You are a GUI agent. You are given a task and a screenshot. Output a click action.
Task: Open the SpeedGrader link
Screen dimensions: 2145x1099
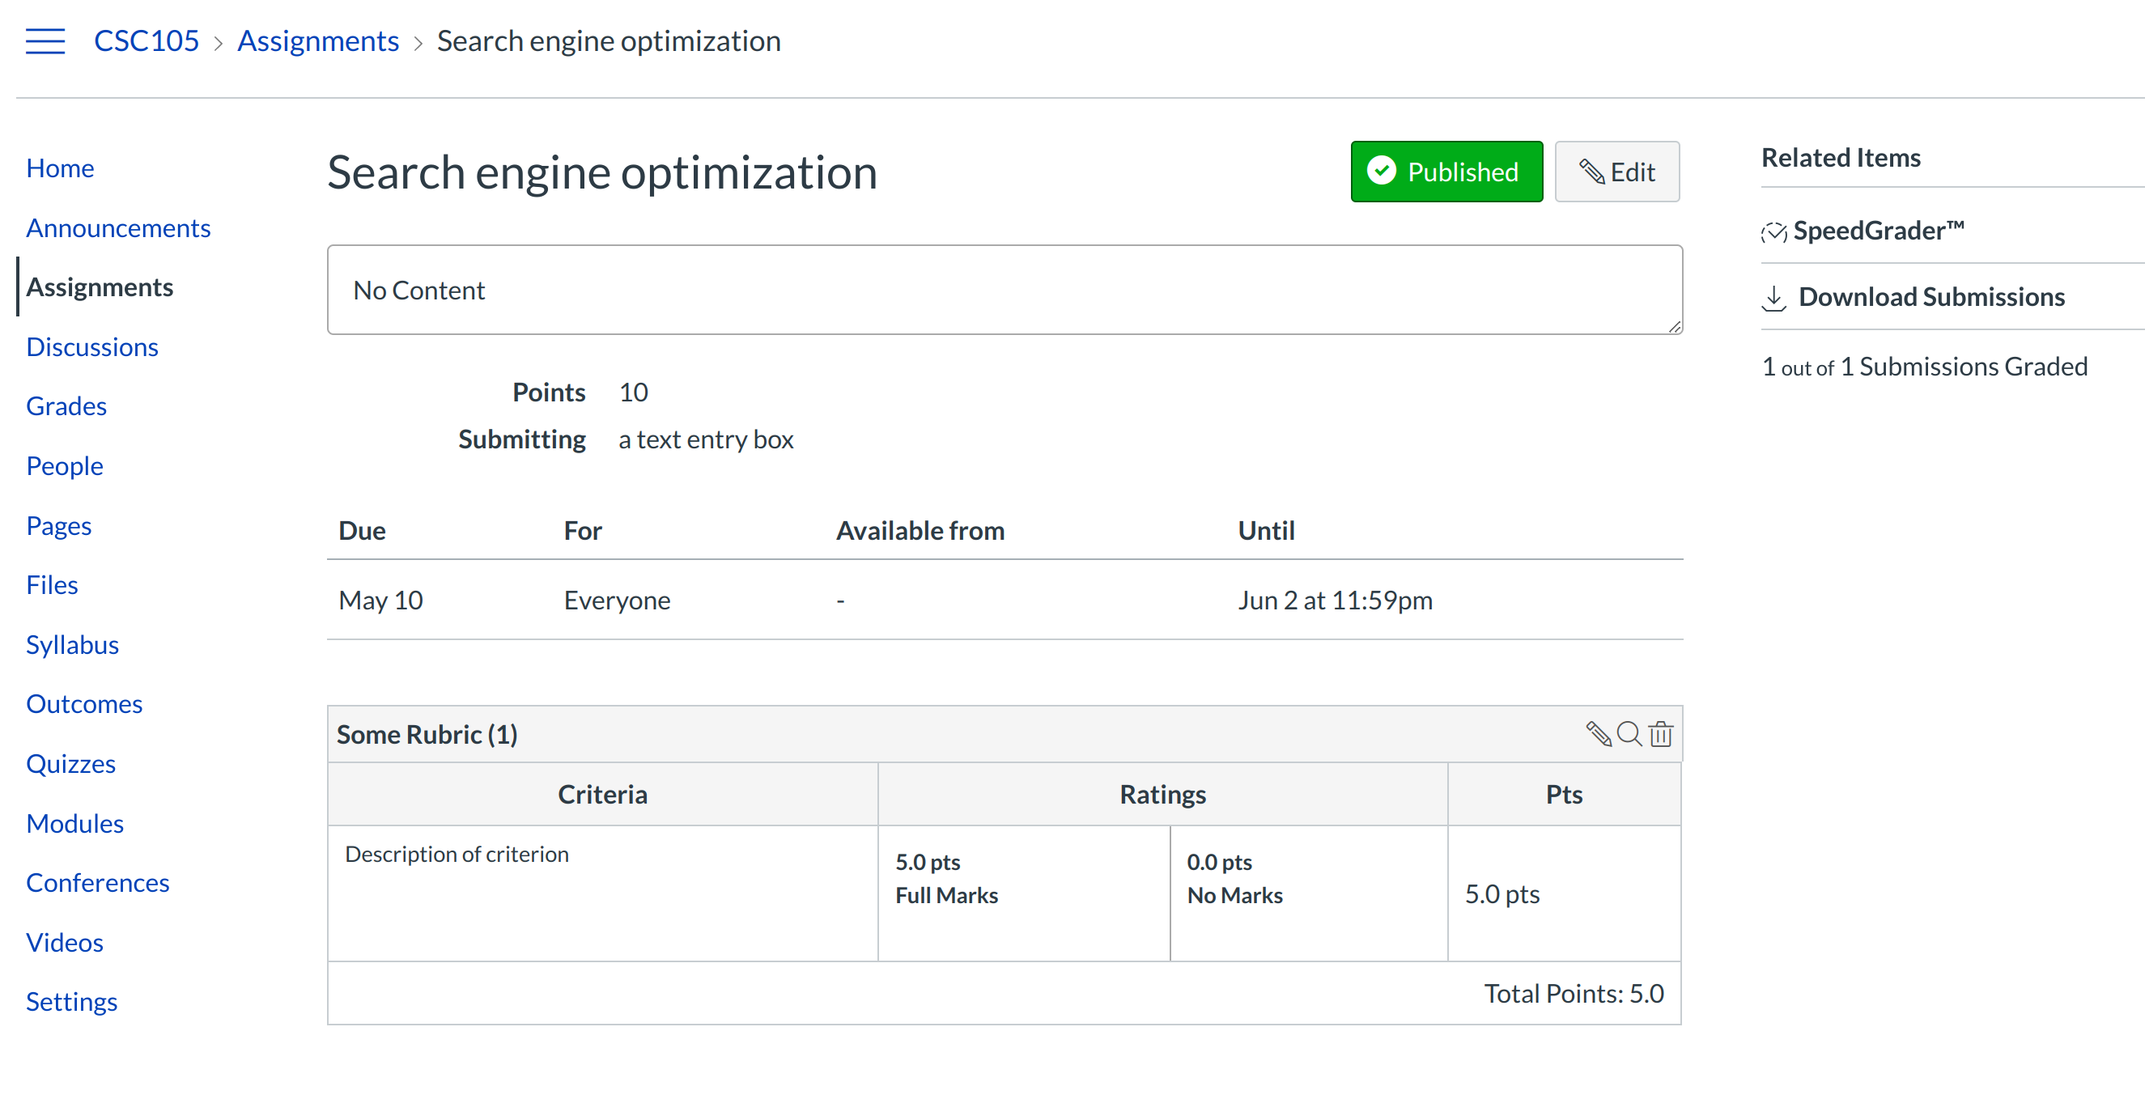(1878, 231)
